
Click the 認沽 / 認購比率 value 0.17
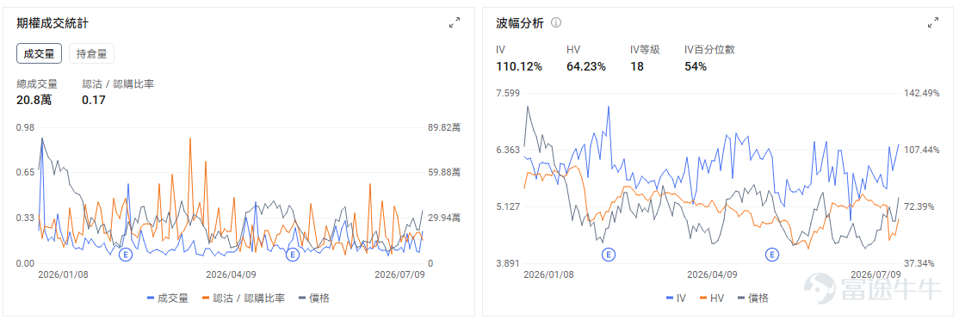[x=94, y=100]
